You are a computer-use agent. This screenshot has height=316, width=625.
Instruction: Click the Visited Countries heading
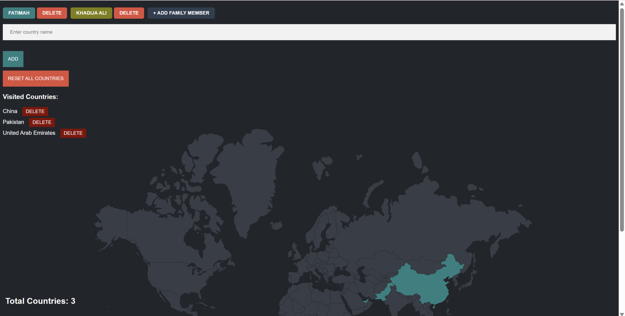coord(30,97)
